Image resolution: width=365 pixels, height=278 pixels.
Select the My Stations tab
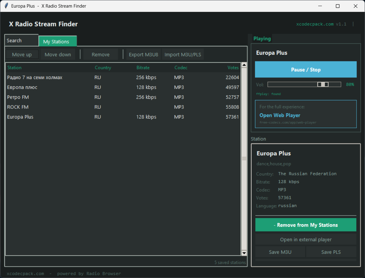coord(58,42)
